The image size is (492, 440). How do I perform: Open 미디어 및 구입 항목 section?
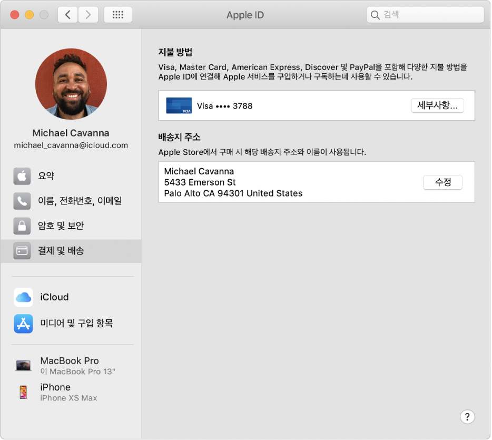71,324
